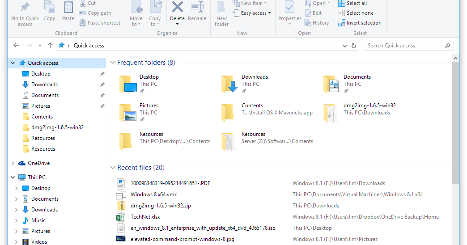Open the New item menu
Viewport: 467px width, 245px height.
click(x=250, y=3)
